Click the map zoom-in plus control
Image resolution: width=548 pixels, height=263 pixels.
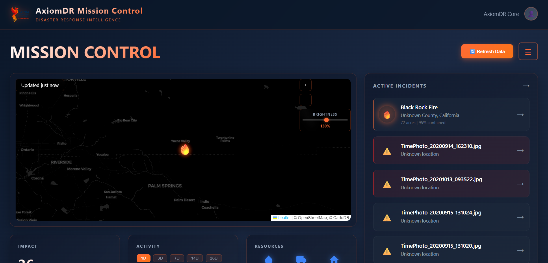click(305, 85)
